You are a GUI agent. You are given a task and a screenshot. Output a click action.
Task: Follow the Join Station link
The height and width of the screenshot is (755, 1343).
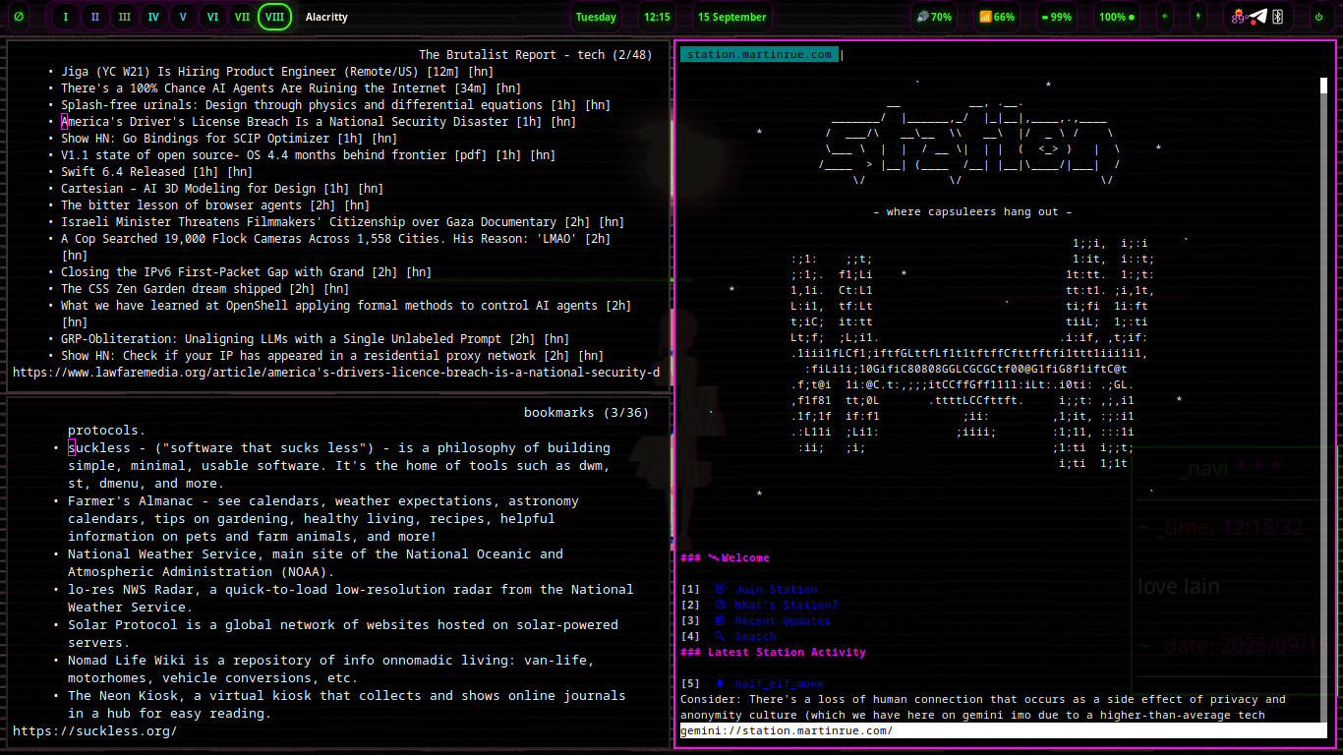pyautogui.click(x=776, y=590)
